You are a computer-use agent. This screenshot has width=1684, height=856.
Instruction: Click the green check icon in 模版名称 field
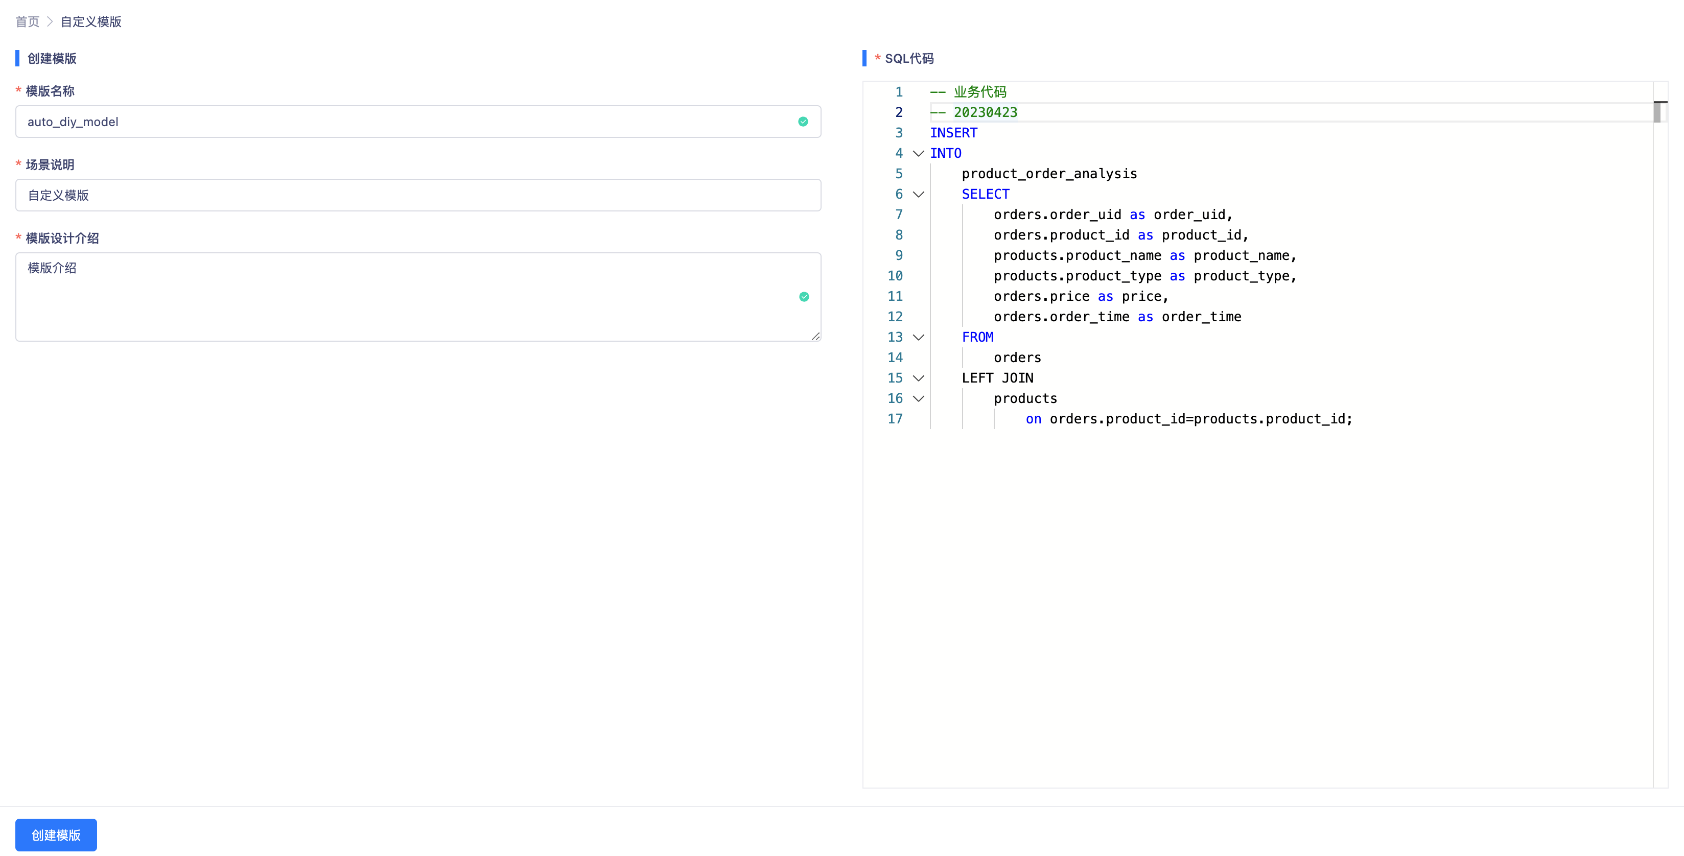pyautogui.click(x=803, y=122)
